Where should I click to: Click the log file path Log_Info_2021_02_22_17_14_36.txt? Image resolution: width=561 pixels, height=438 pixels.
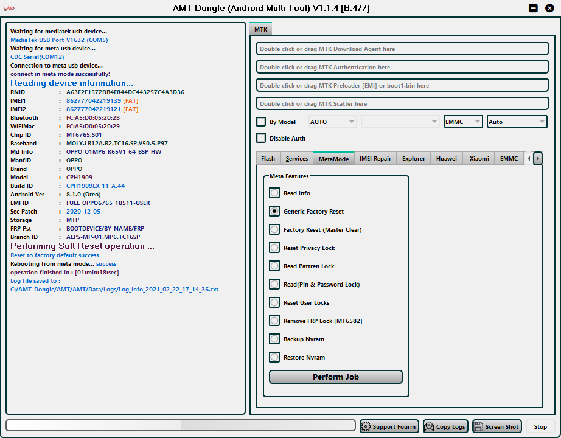click(x=114, y=289)
